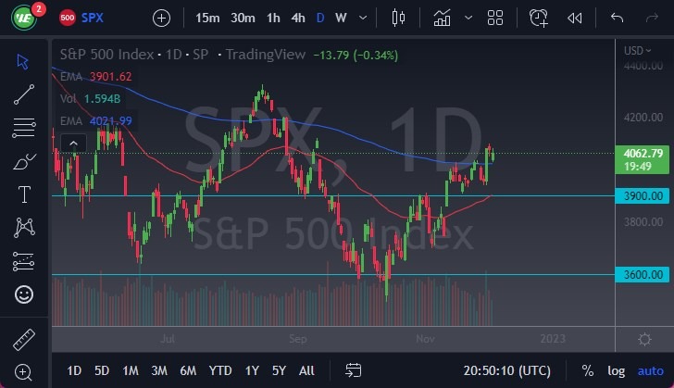Open the indicators menu
Image resolution: width=674 pixels, height=388 pixels.
443,19
